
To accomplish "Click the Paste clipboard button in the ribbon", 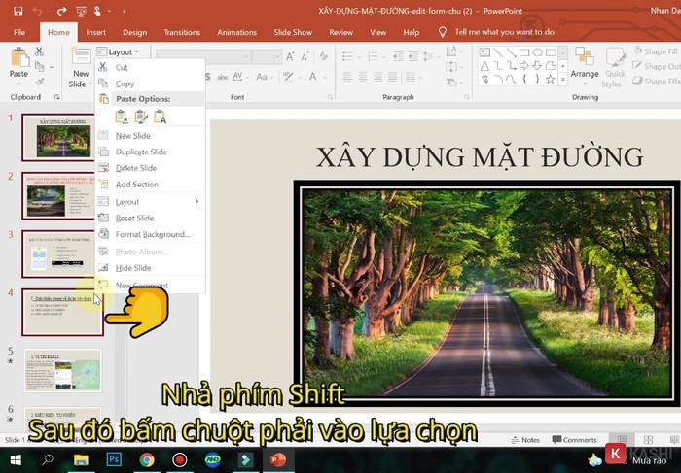I will pyautogui.click(x=18, y=57).
